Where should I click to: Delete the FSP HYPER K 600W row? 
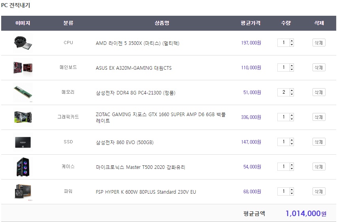(319, 192)
